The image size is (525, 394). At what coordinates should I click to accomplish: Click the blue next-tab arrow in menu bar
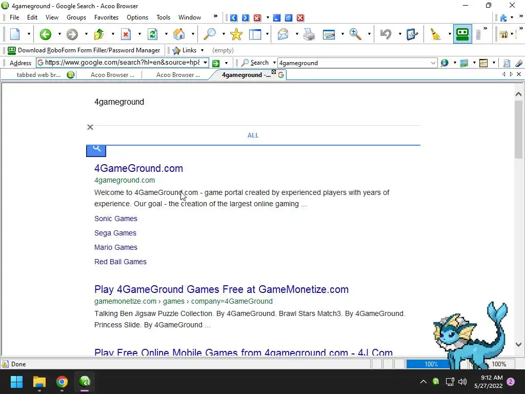246,18
